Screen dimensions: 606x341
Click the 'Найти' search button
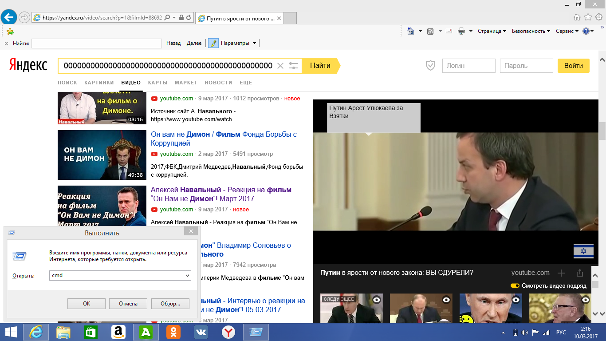click(321, 66)
